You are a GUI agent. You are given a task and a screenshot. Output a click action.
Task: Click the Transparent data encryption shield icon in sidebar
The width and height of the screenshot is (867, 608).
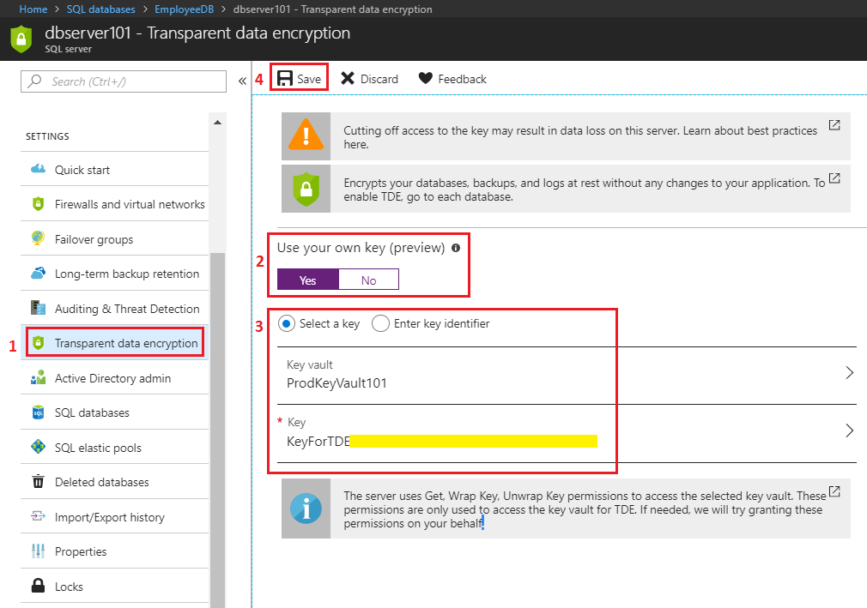[38, 343]
